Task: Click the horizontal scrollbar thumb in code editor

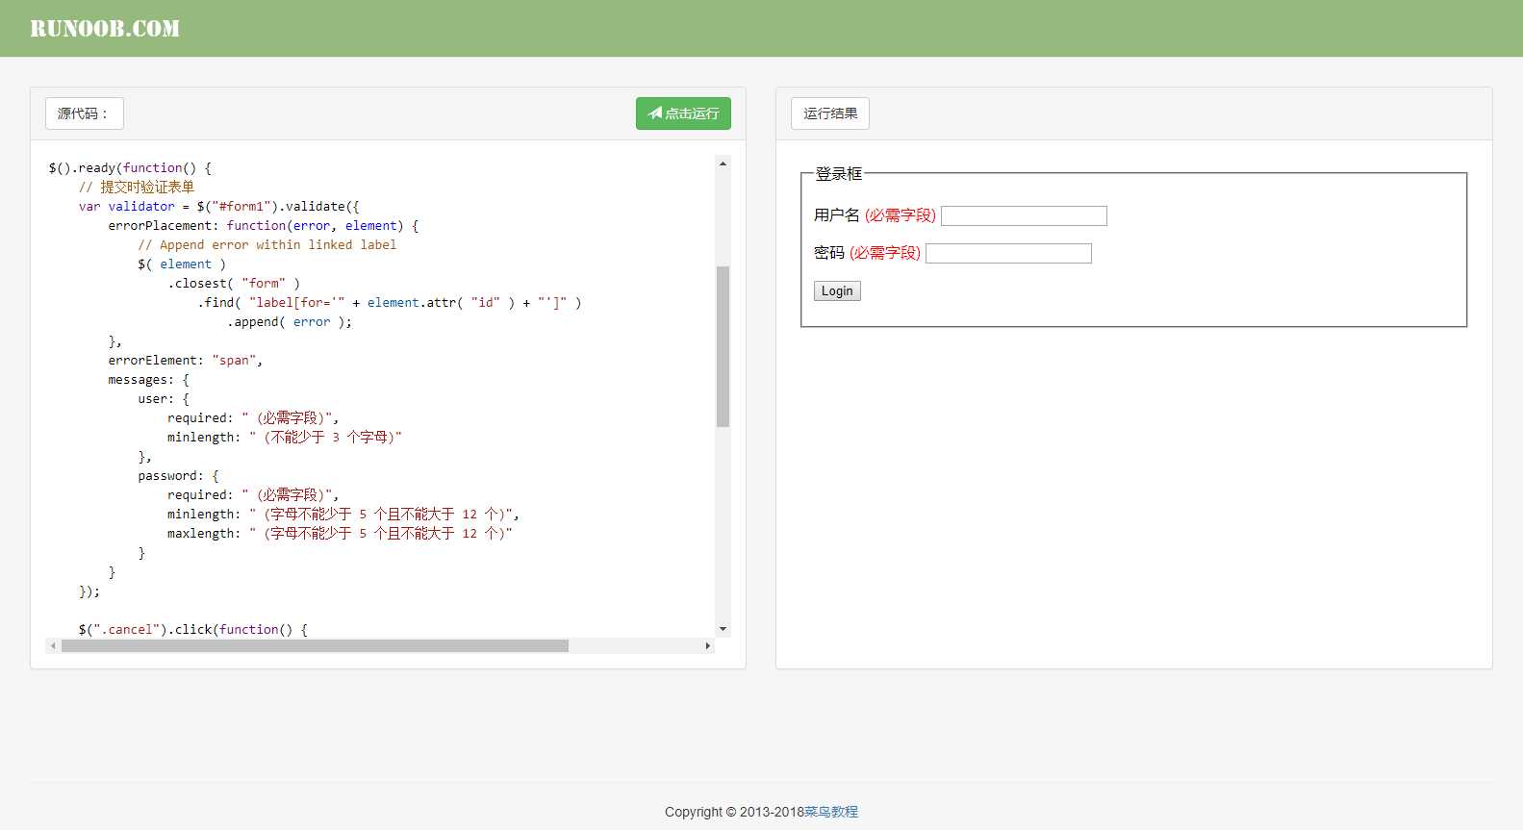Action: coord(315,646)
